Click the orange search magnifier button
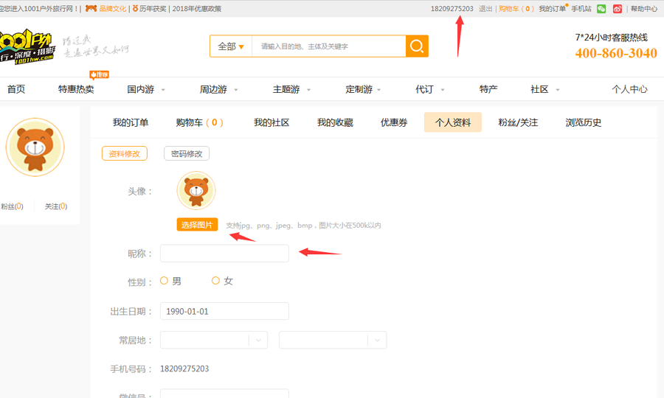This screenshot has height=398, width=664. click(417, 46)
